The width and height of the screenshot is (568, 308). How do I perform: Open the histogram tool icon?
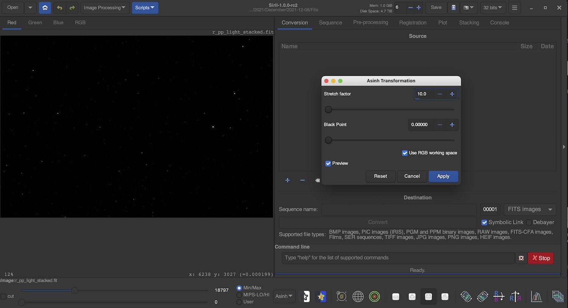click(x=536, y=297)
